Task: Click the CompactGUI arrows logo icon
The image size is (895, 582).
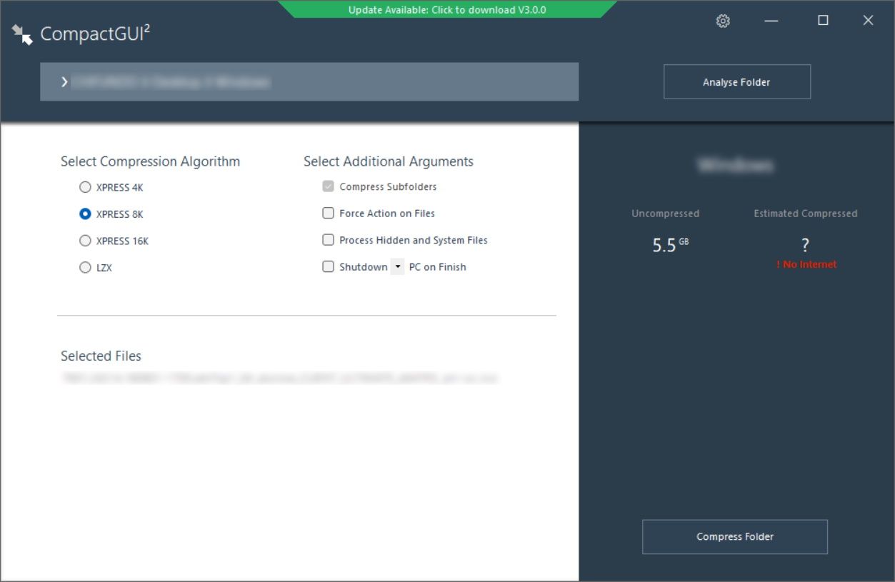Action: click(x=22, y=34)
